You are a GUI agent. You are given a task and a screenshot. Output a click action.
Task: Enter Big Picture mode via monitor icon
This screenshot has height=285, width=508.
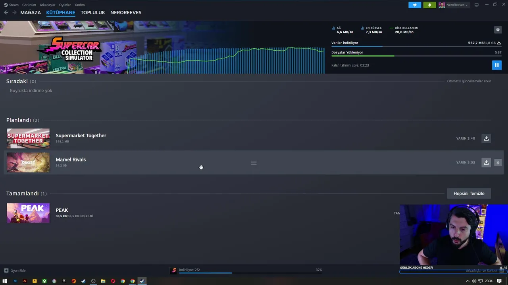point(477,5)
